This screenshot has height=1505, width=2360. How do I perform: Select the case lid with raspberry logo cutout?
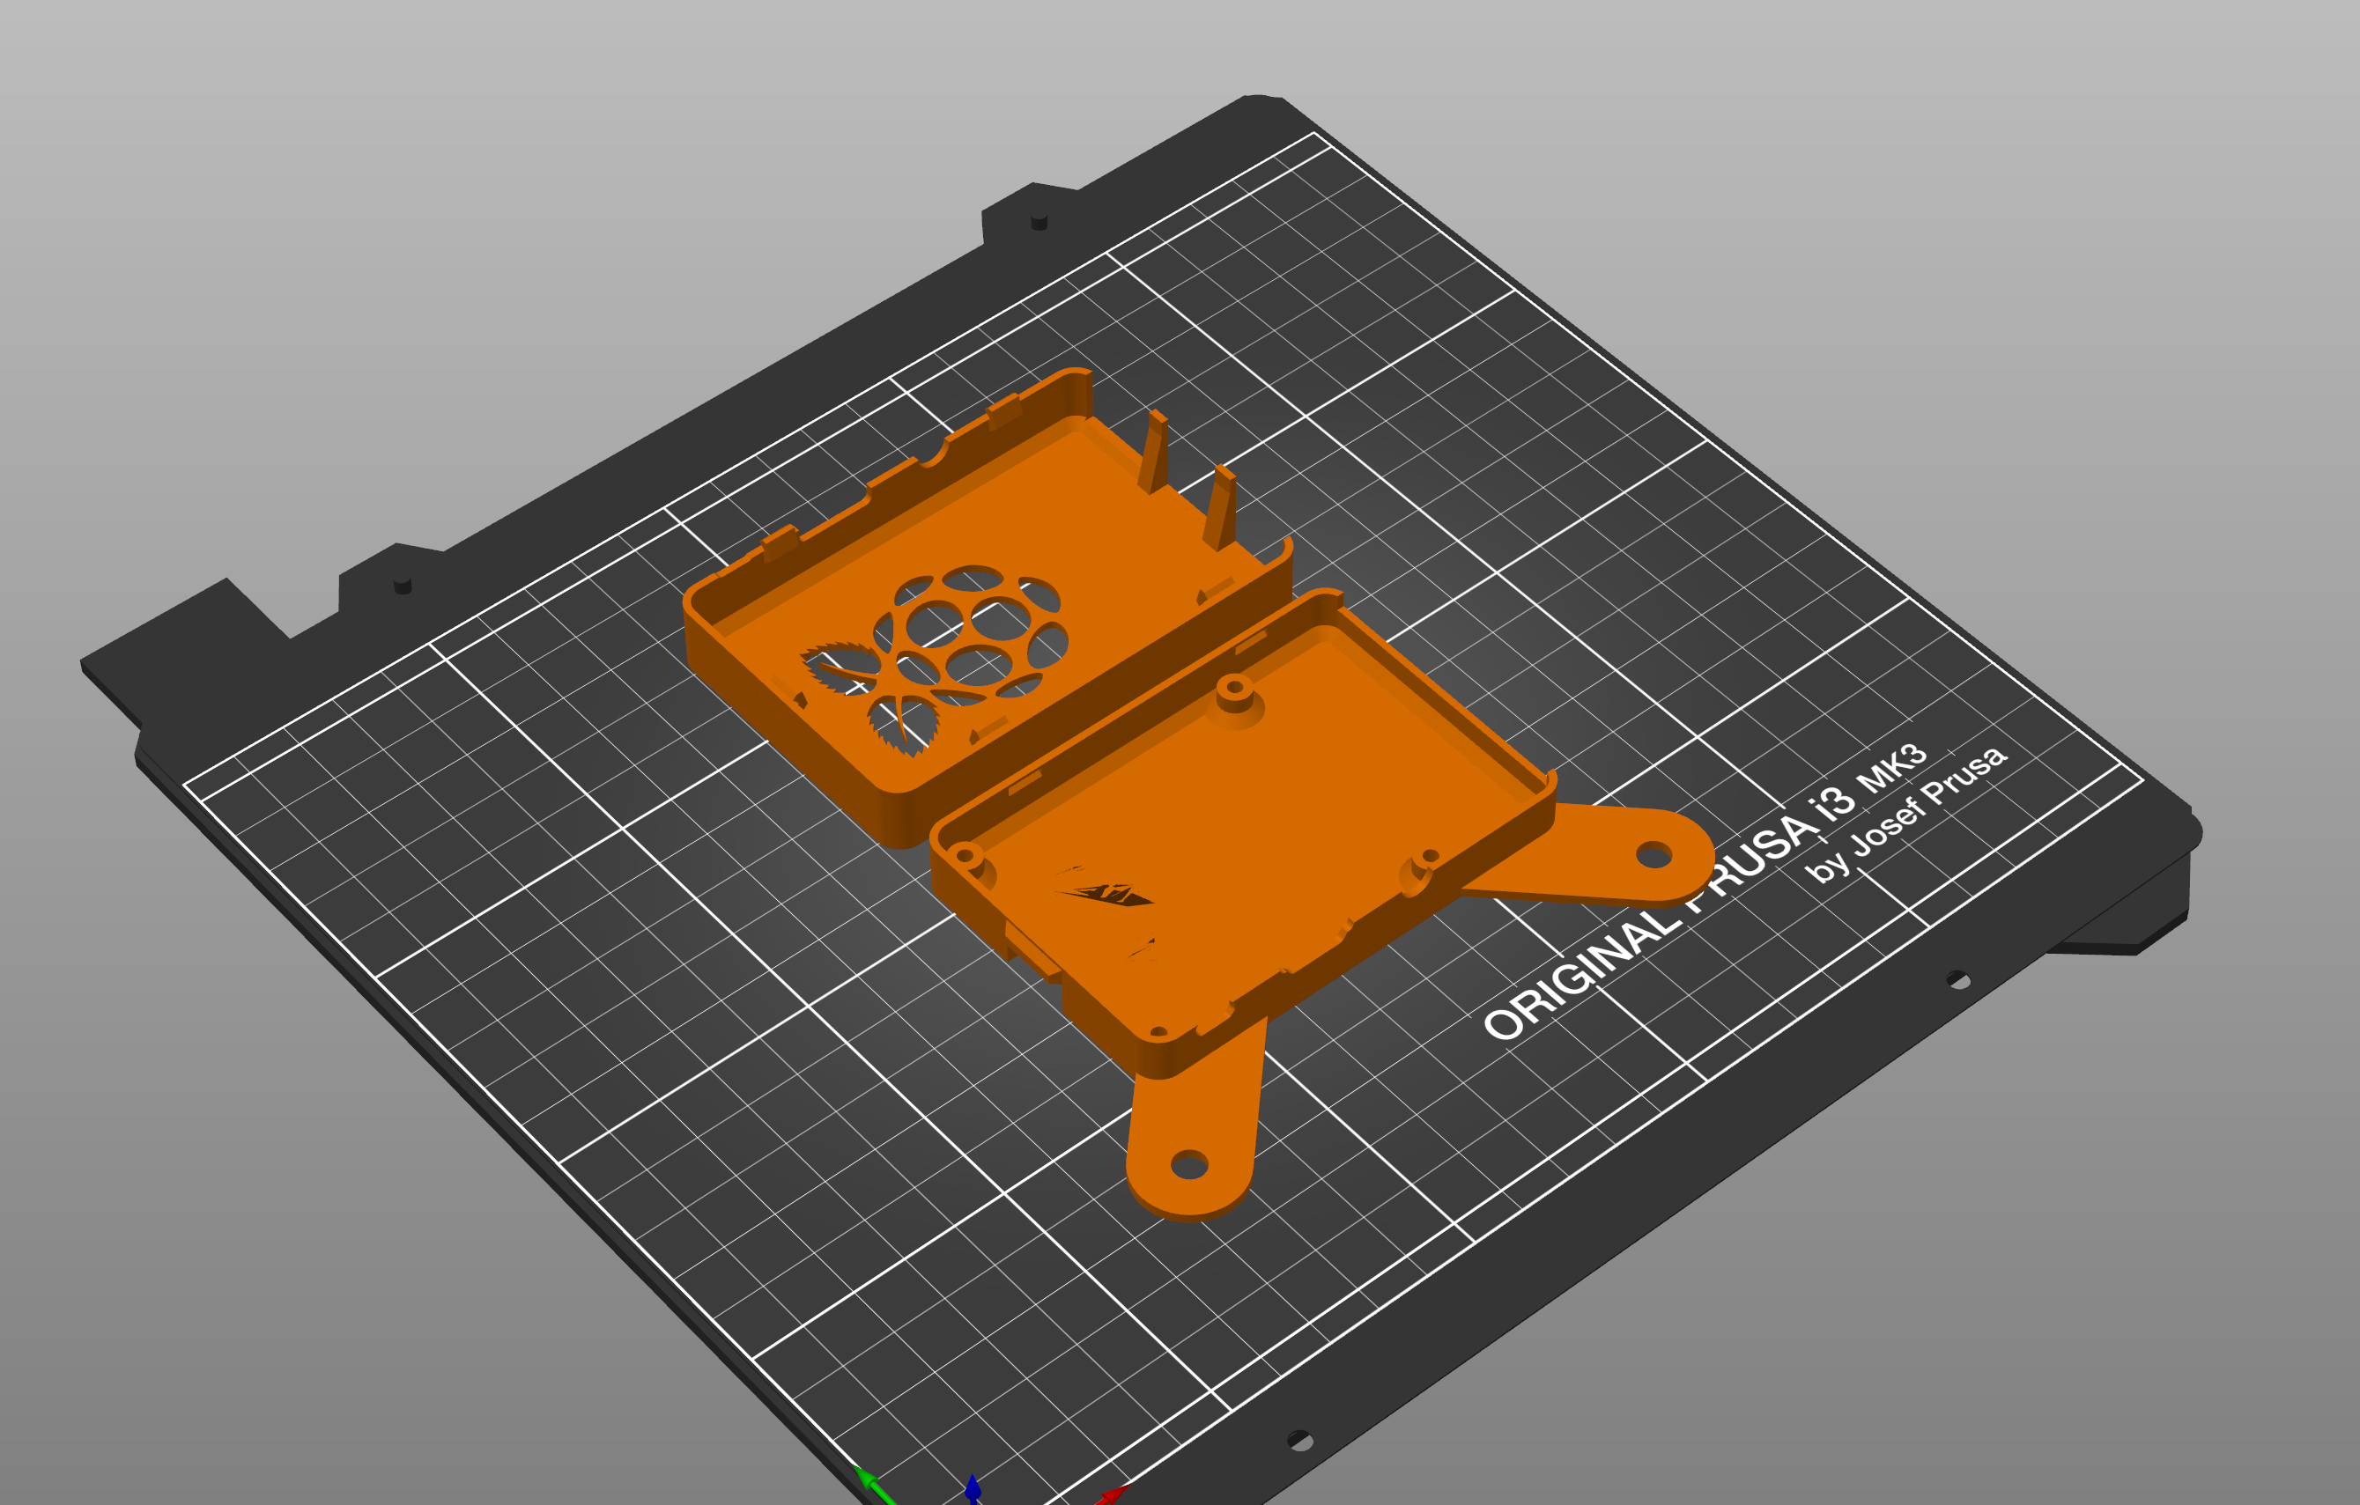coord(988,608)
